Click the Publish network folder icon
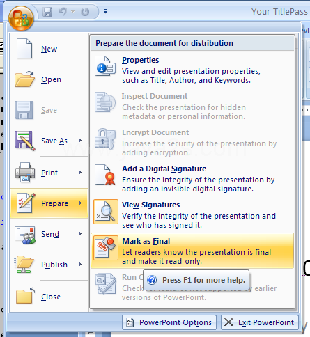Screen dimensions: 310x337 click(24, 265)
